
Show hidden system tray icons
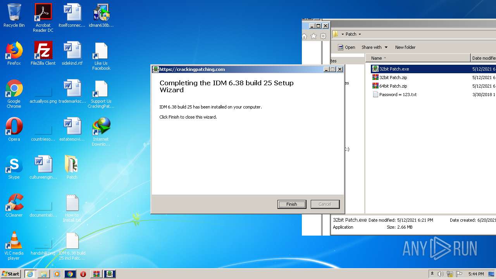[432, 274]
